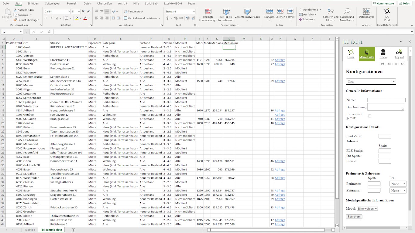Open the font size dropdown showing 11
415x233 pixels.
point(79,12)
